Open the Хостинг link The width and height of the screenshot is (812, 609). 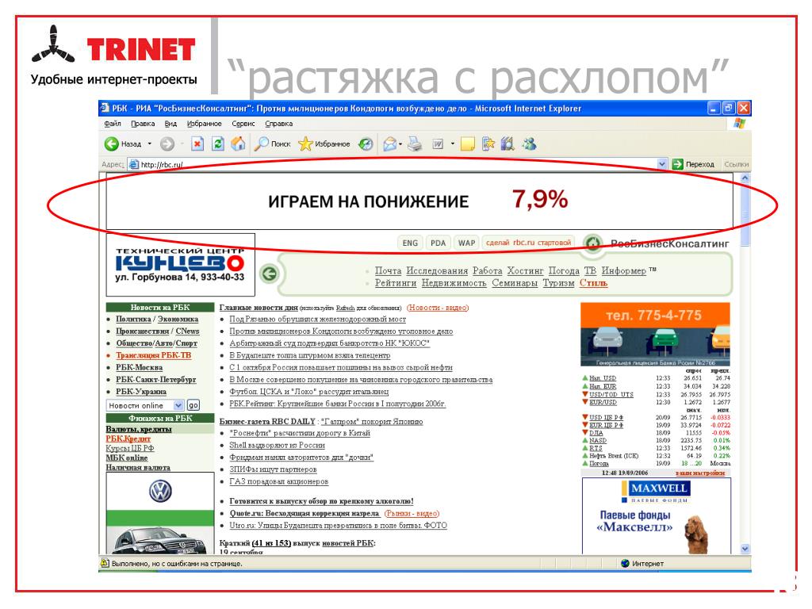(525, 271)
